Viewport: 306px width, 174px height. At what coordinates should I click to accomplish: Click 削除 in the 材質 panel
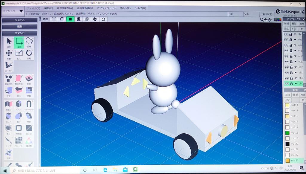[303, 94]
